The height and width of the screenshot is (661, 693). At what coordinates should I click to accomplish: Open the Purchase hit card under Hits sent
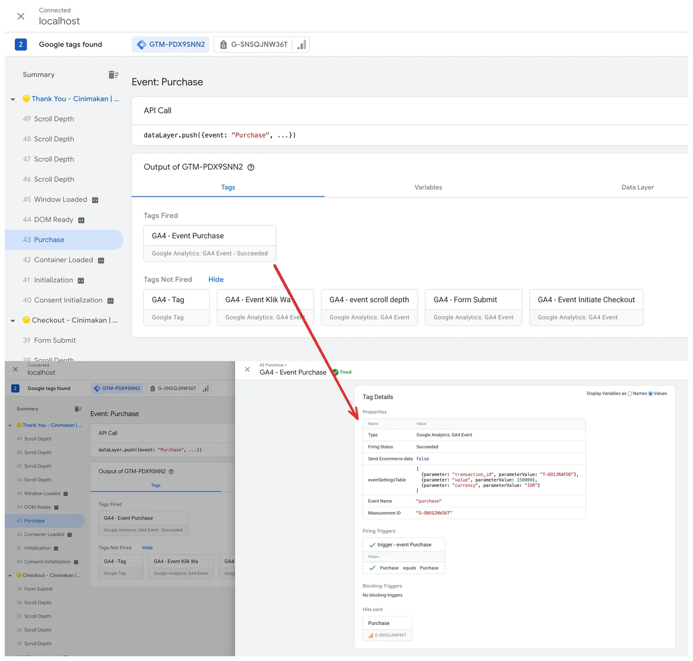pos(387,628)
